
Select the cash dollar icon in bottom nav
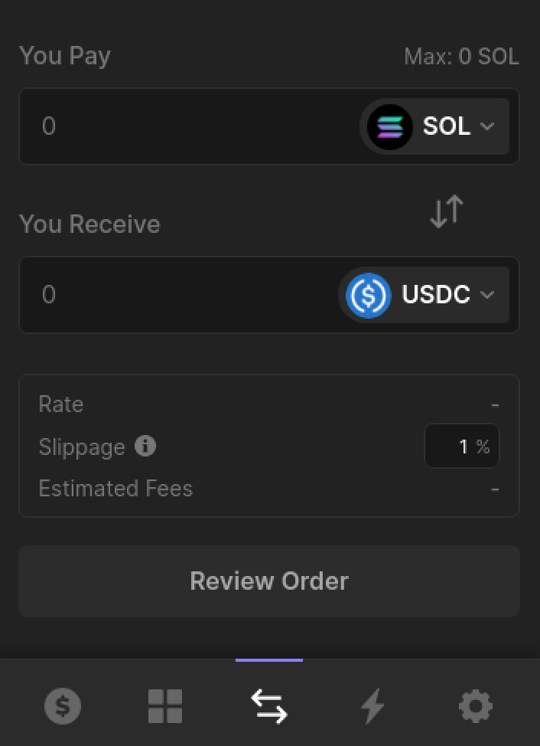(63, 706)
